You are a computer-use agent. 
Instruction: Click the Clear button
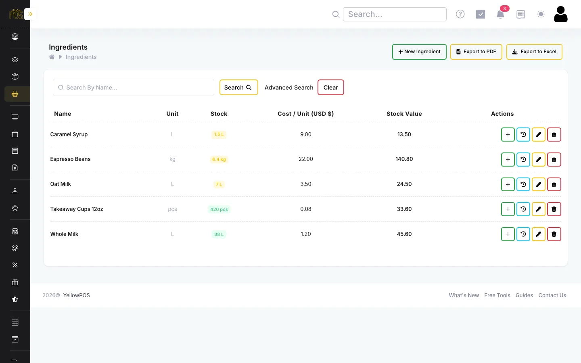click(x=331, y=88)
